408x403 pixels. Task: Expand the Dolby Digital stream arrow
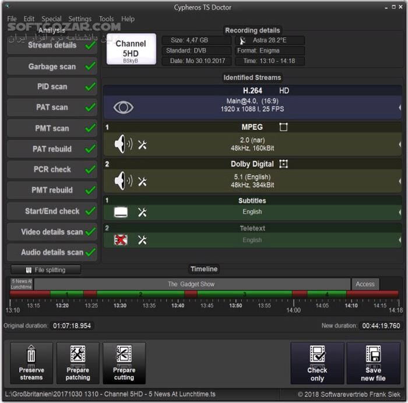coord(400,181)
